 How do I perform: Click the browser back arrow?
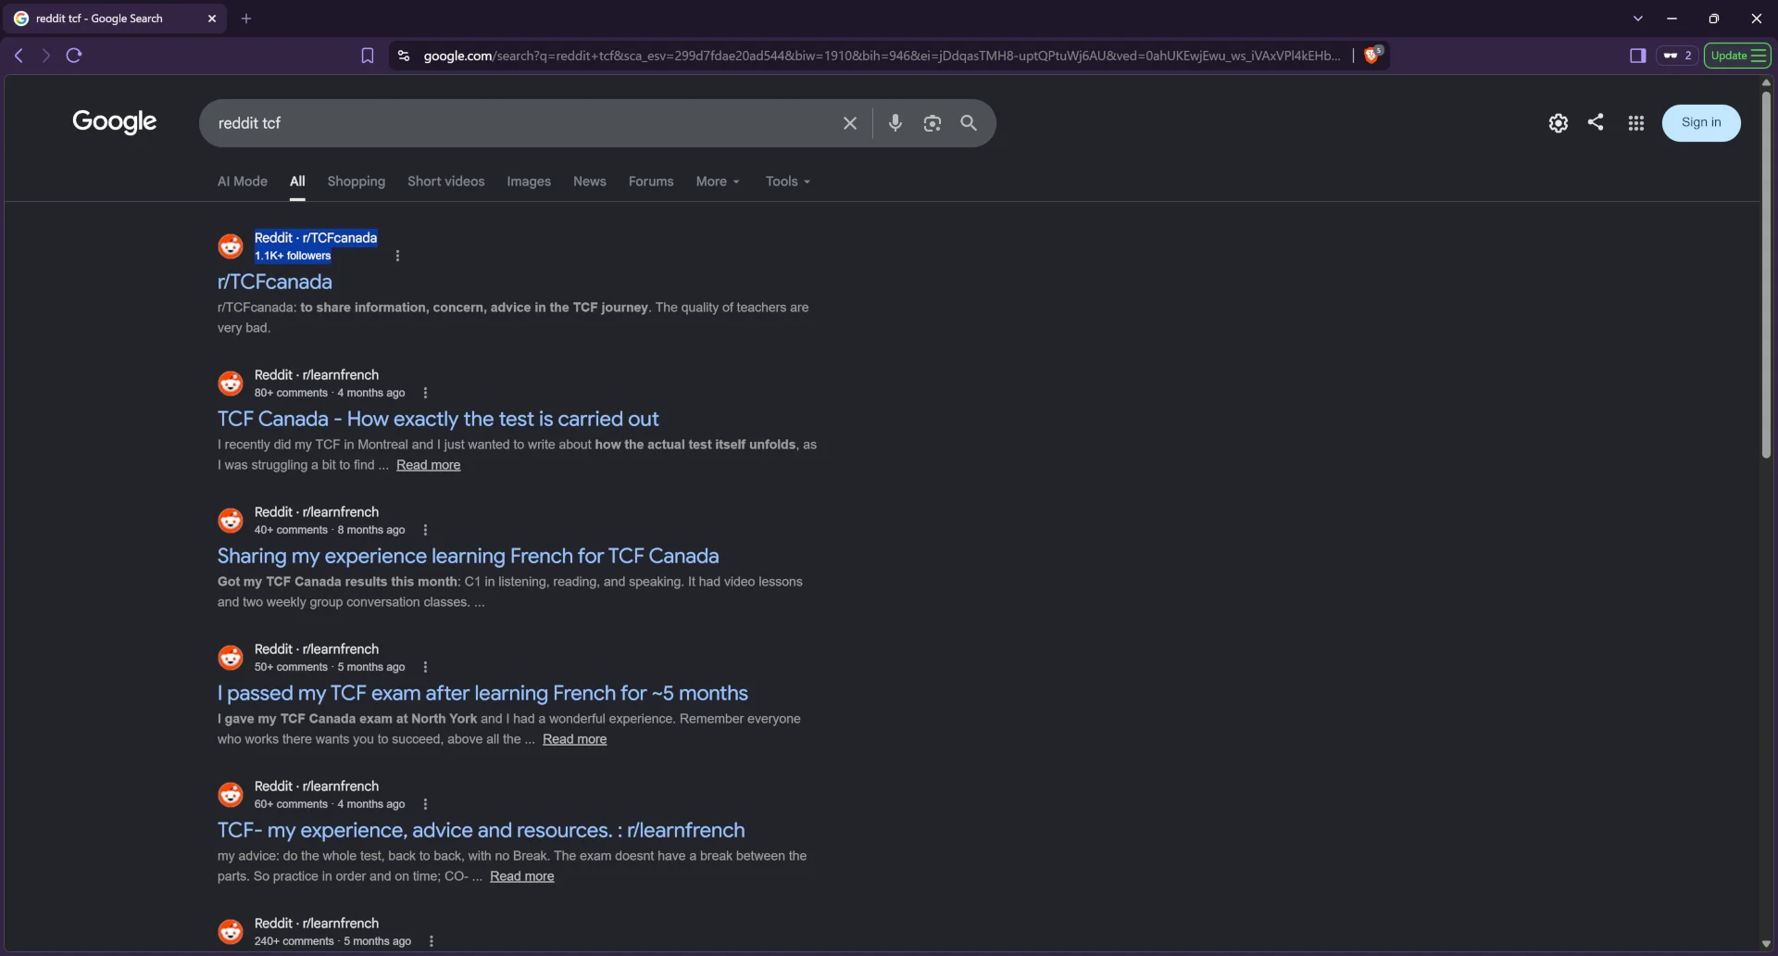pyautogui.click(x=19, y=56)
